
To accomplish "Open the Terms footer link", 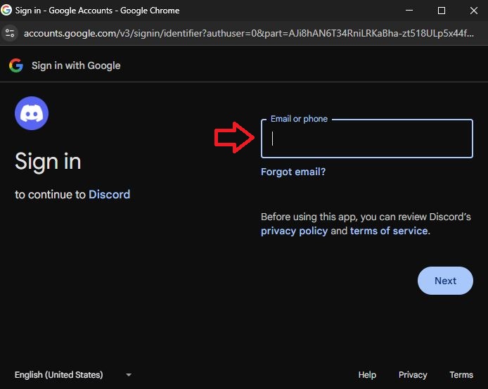I will (461, 375).
